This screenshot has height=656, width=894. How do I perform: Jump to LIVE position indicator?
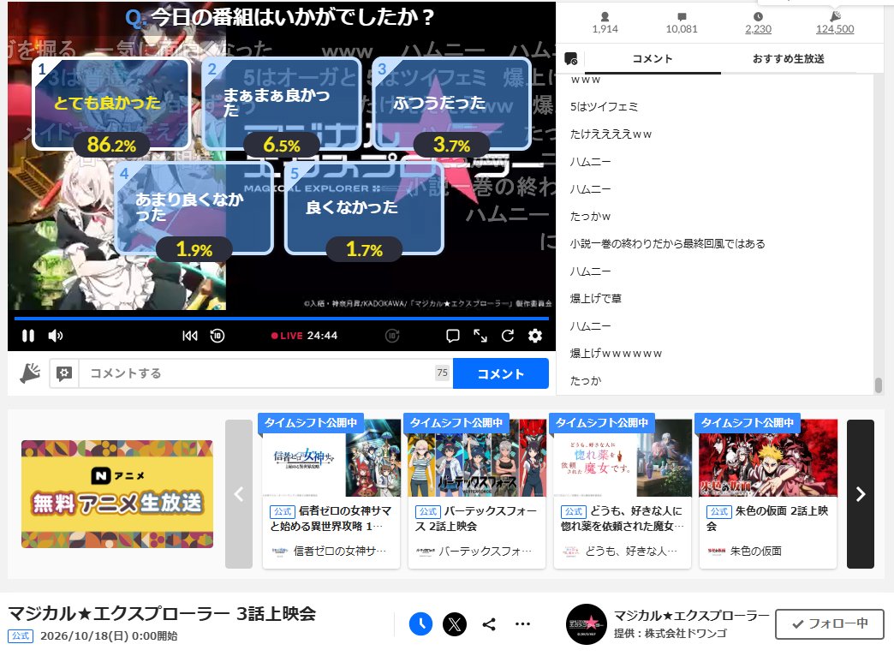tap(288, 336)
